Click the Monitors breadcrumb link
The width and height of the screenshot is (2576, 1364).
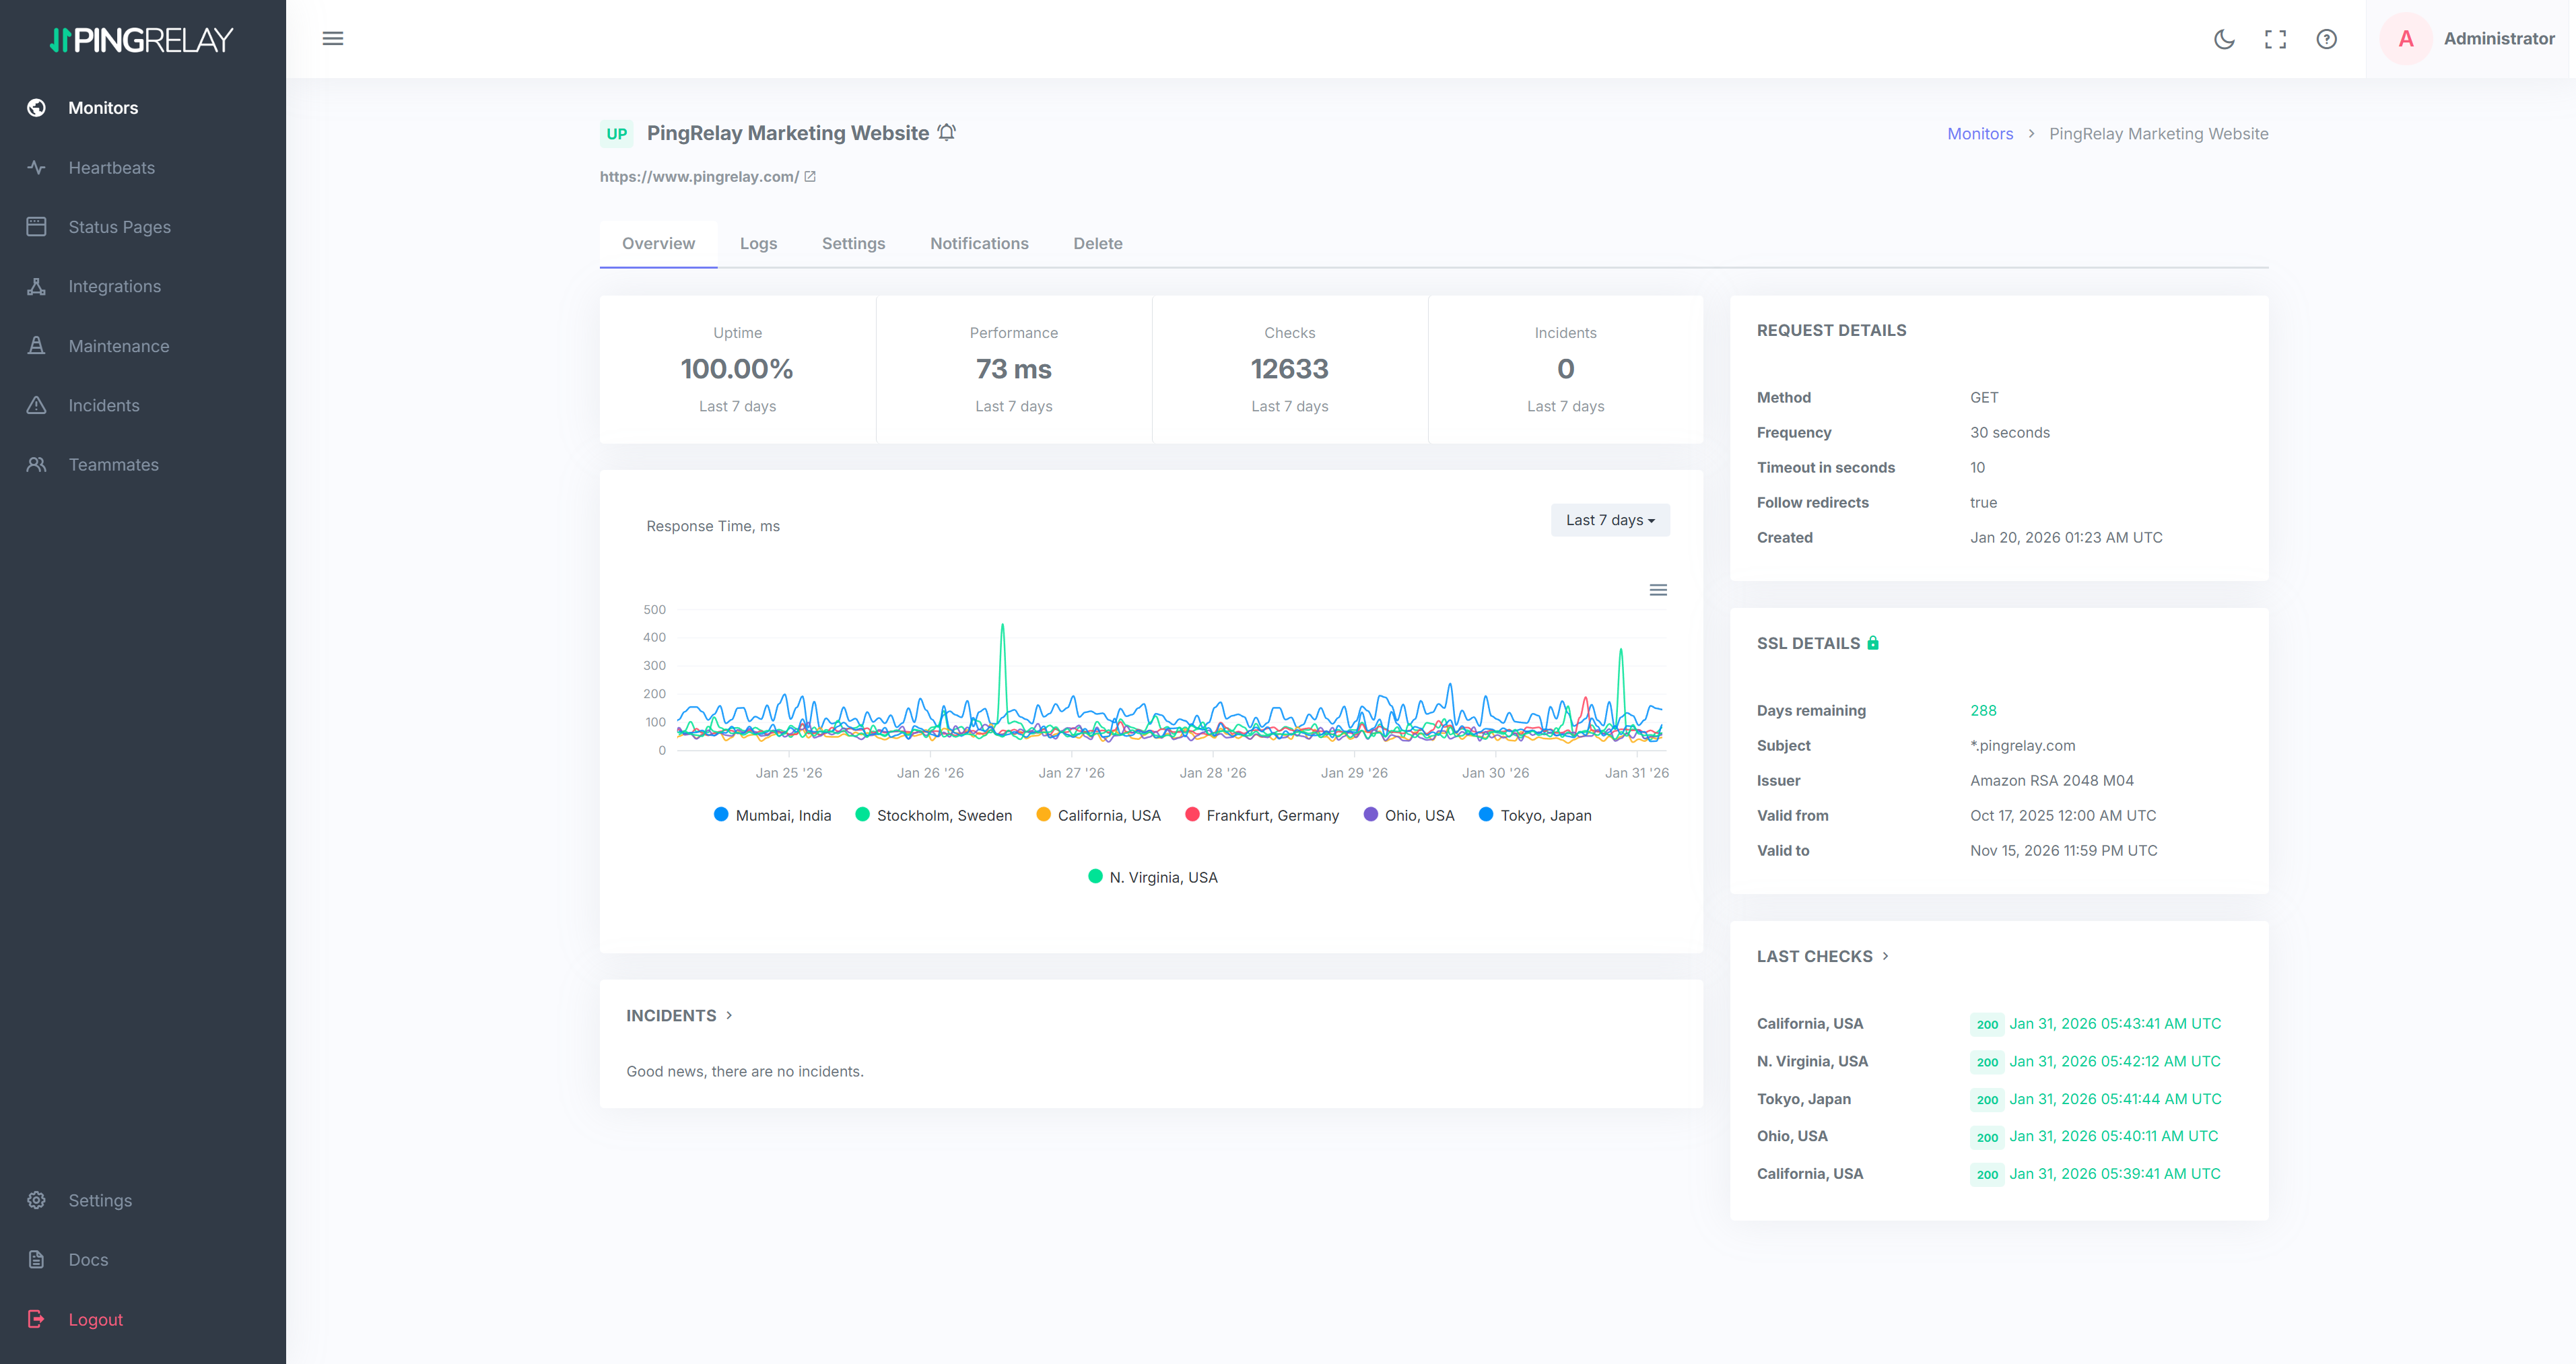click(x=1979, y=133)
